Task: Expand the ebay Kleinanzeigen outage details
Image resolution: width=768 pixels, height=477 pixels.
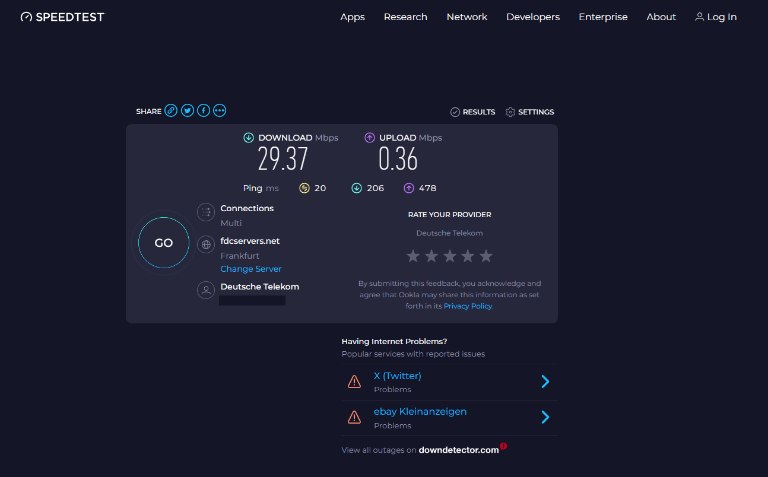Action: coord(545,417)
